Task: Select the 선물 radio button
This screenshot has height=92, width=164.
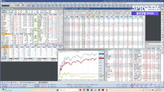Action: 94,13
